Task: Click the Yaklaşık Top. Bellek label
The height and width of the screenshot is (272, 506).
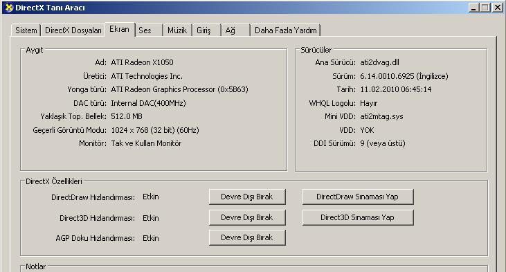Action: (x=73, y=116)
